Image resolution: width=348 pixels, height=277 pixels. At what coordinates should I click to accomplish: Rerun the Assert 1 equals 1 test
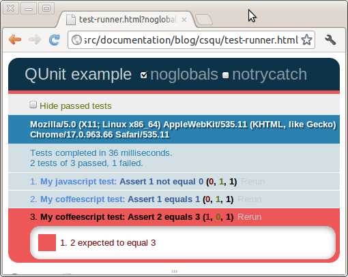tap(249, 199)
